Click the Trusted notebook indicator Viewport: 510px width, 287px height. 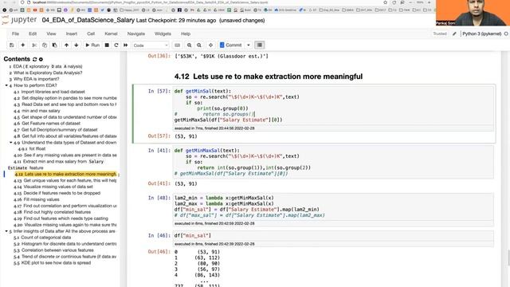click(440, 33)
